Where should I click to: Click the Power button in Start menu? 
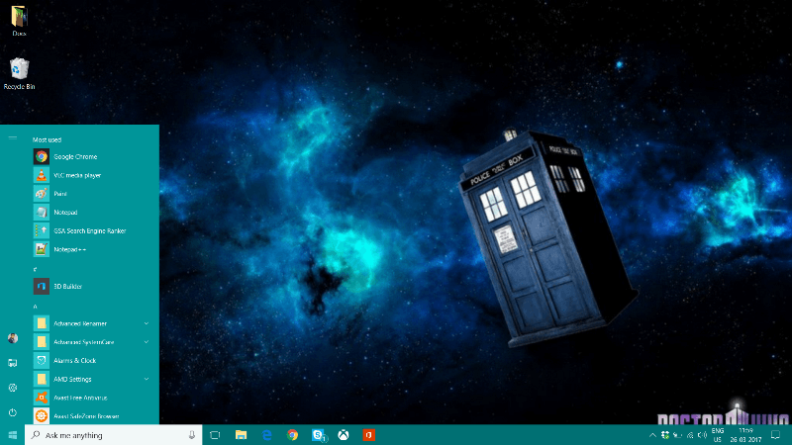click(12, 412)
